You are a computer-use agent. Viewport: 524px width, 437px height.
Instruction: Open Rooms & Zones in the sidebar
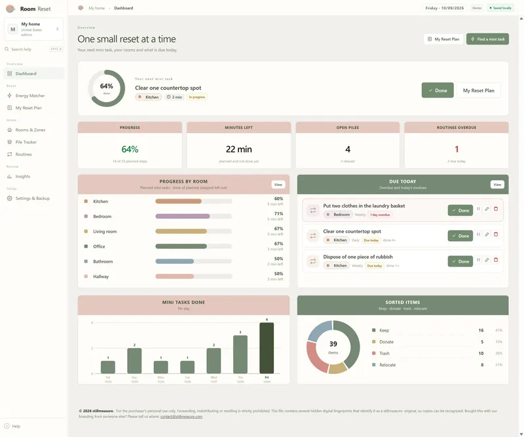click(x=34, y=130)
